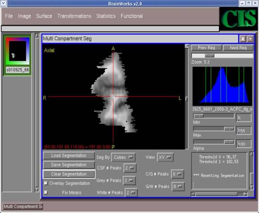Open the Seg By Cubes dropdown
The height and width of the screenshot is (213, 259).
(123, 157)
